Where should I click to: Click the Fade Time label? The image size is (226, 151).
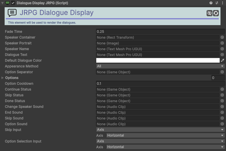14,31
